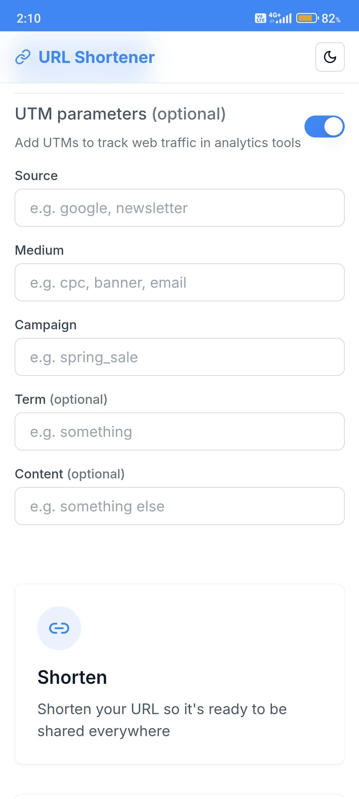Click the chain-link icon on the Shorten card
Viewport: 359px width, 799px height.
pos(59,627)
